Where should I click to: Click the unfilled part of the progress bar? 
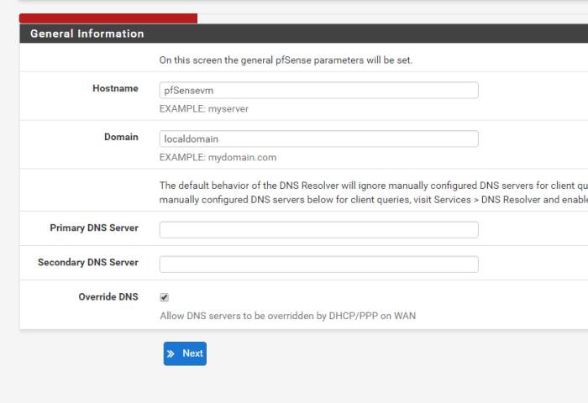(386, 18)
